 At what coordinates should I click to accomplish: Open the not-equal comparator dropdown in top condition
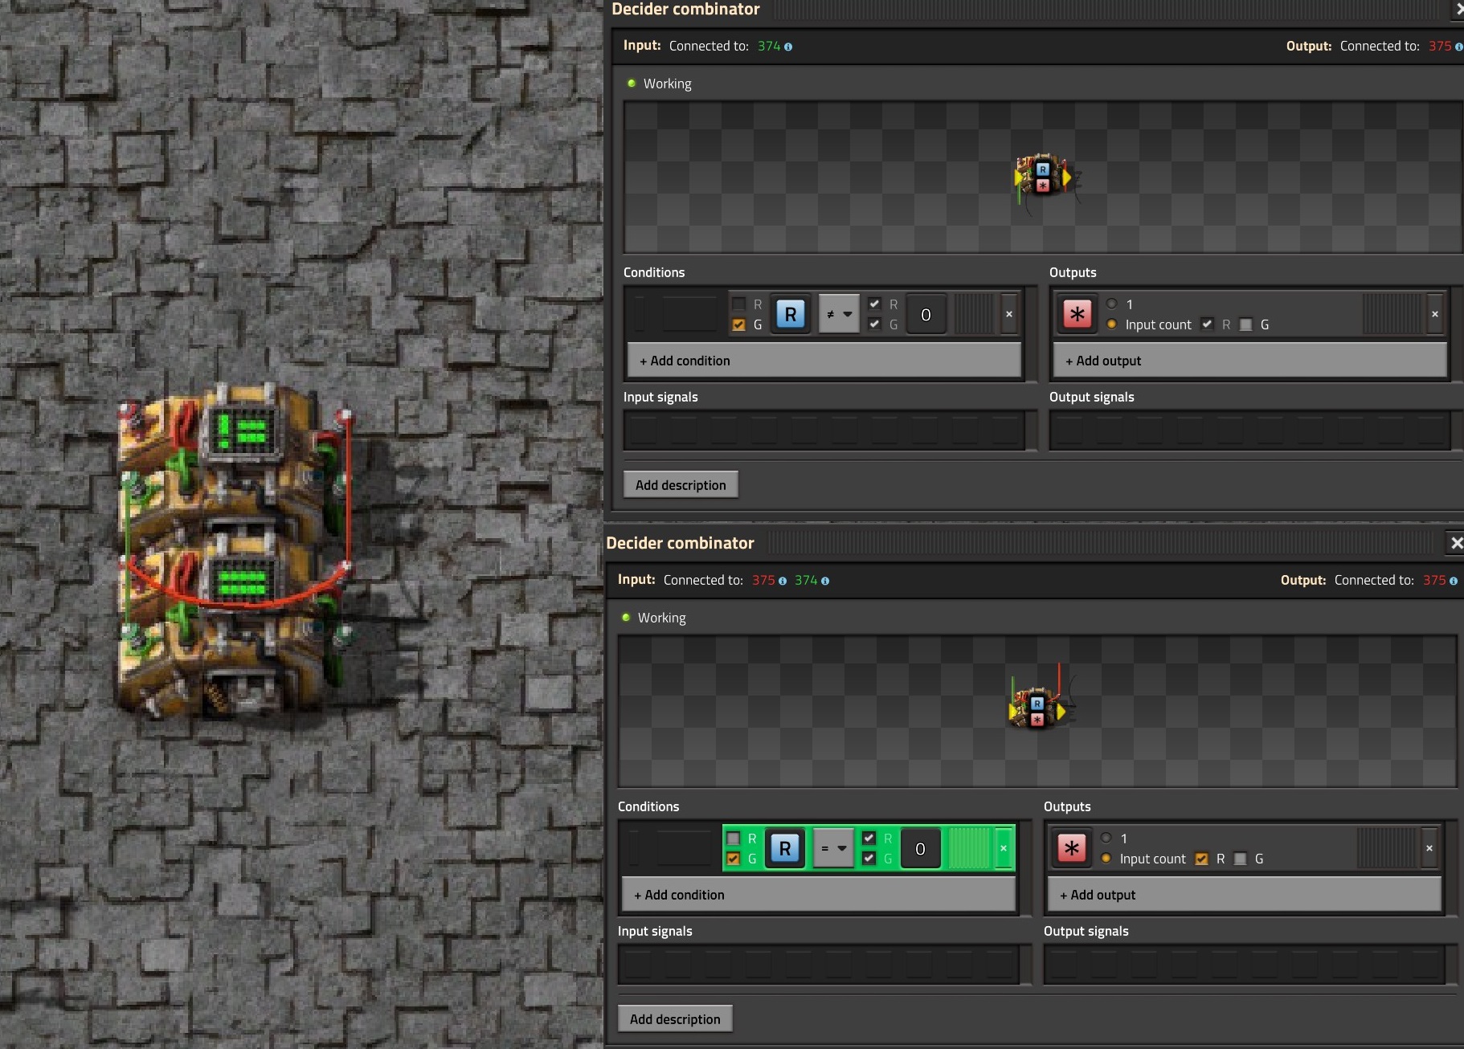pos(839,314)
